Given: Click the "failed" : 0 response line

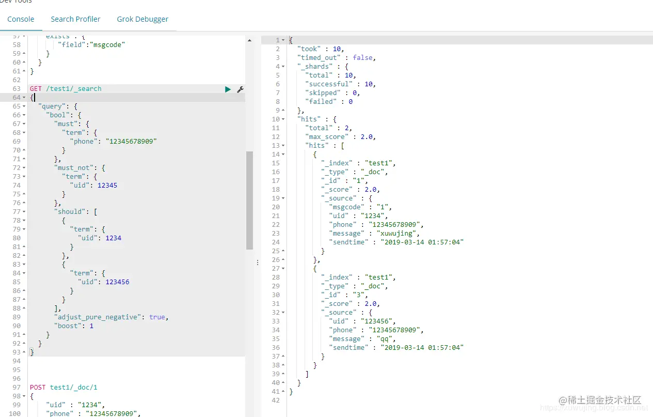Looking at the screenshot, I should (329, 102).
